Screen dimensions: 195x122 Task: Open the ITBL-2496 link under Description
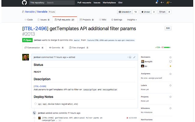tap(40, 86)
